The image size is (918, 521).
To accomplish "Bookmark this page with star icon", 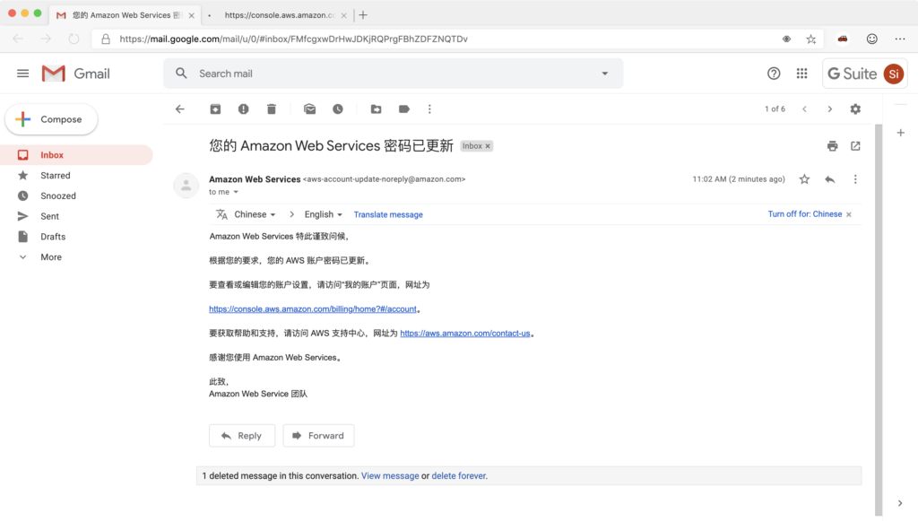I will (810, 39).
